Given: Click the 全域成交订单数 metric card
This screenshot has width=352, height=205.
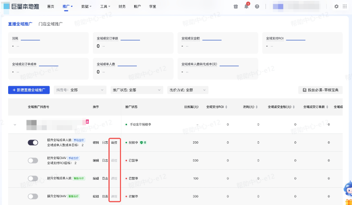Looking at the screenshot, I should (133, 43).
